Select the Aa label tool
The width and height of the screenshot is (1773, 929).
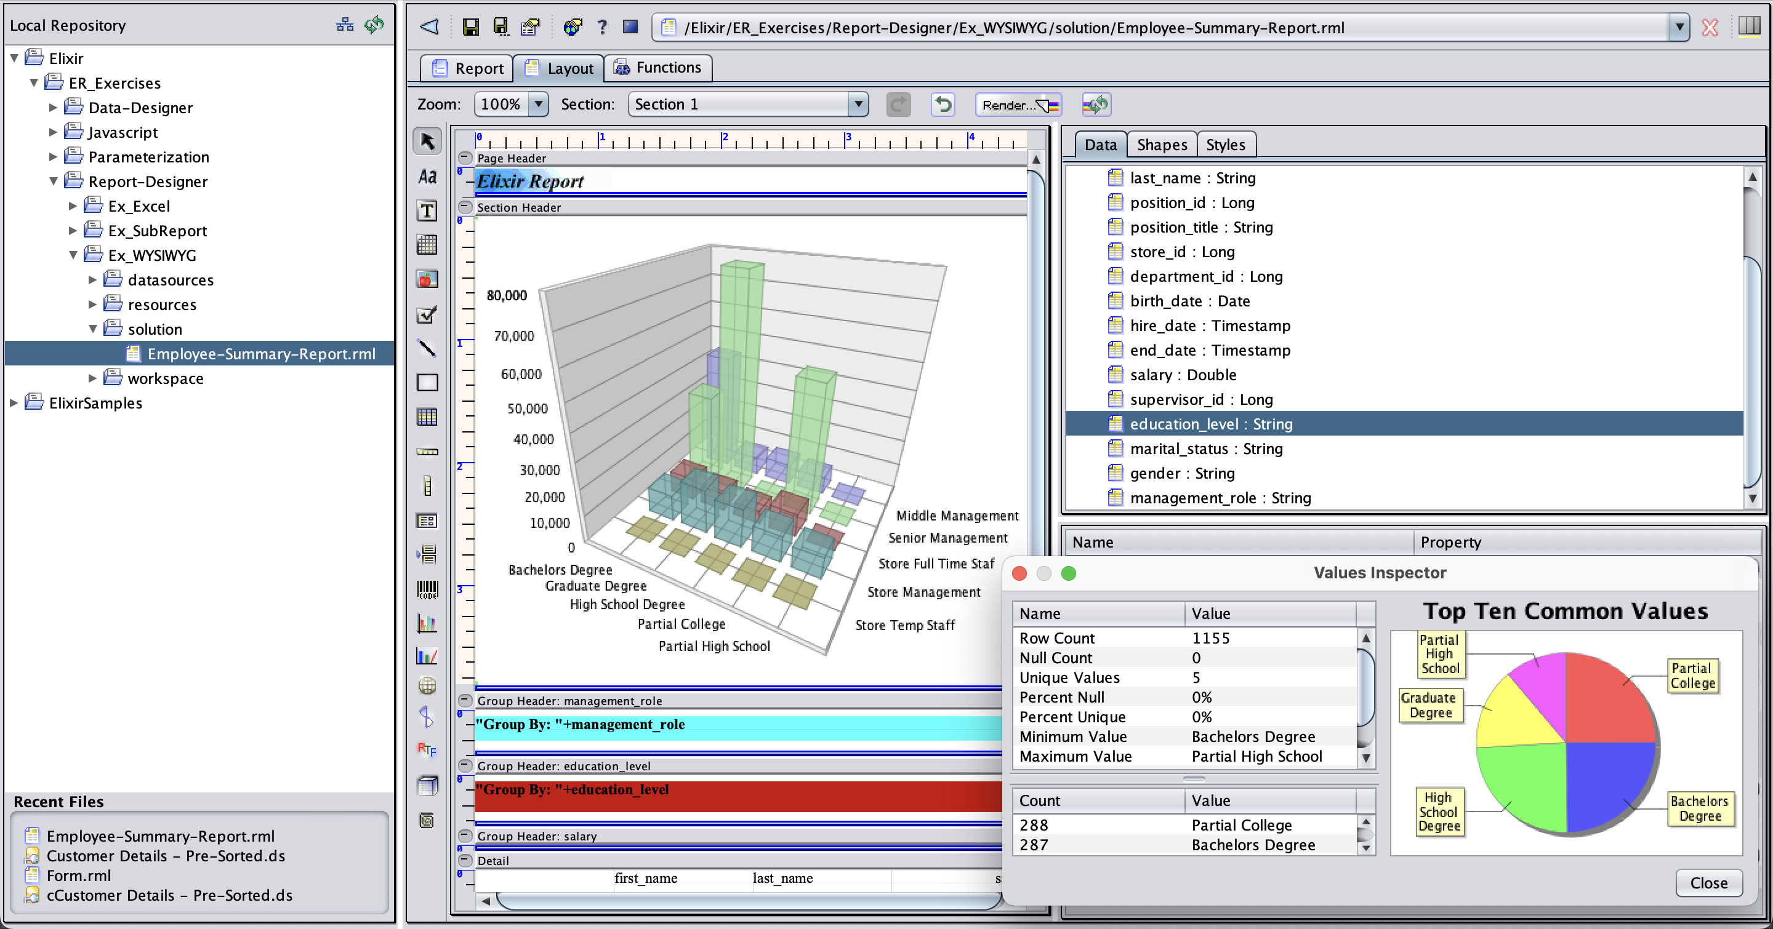(427, 177)
